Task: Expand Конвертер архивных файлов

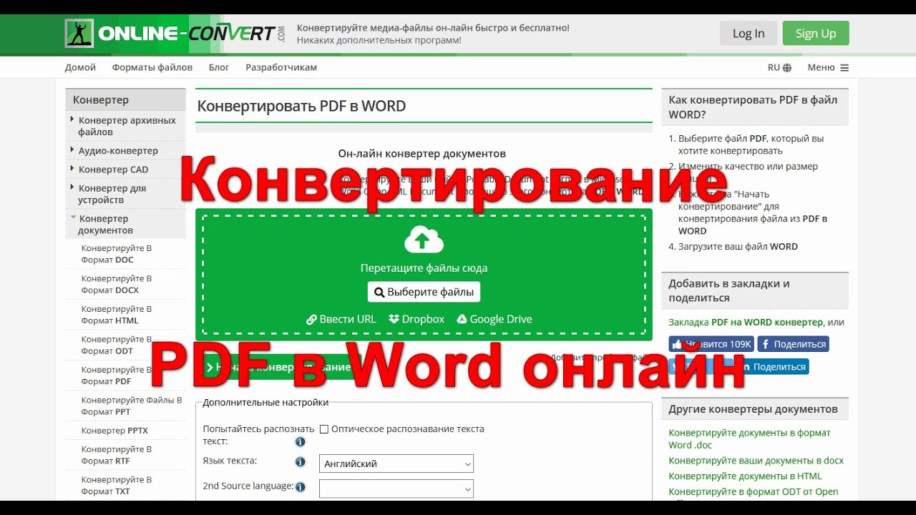Action: pyautogui.click(x=125, y=126)
